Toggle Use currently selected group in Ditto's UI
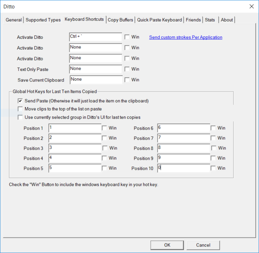Image resolution: width=259 pixels, height=253 pixels. pyautogui.click(x=20, y=117)
